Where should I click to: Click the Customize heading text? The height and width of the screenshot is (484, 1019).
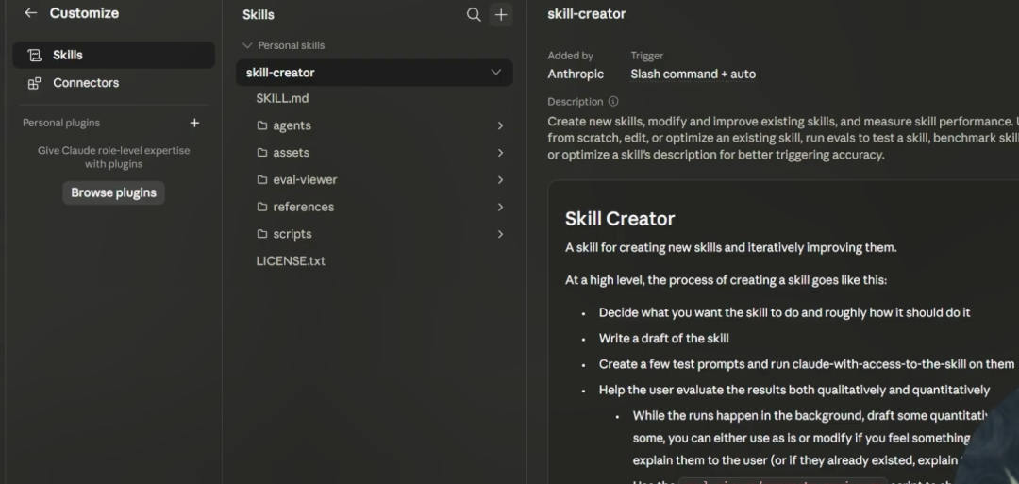click(x=85, y=13)
